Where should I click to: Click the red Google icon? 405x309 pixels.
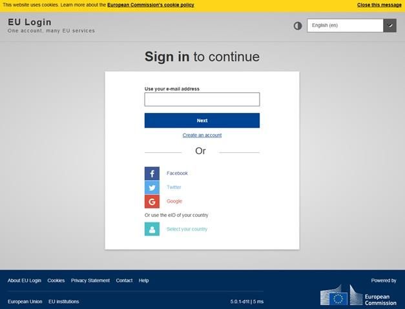coord(152,201)
